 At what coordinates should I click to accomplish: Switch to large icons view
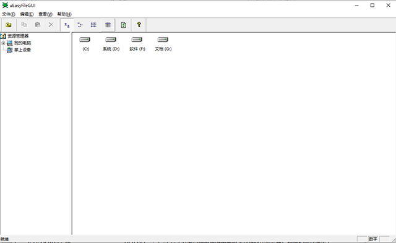pos(67,25)
